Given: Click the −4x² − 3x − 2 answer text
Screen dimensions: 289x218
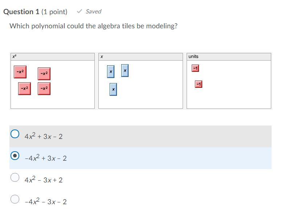Looking at the screenshot, I should 46,201.
